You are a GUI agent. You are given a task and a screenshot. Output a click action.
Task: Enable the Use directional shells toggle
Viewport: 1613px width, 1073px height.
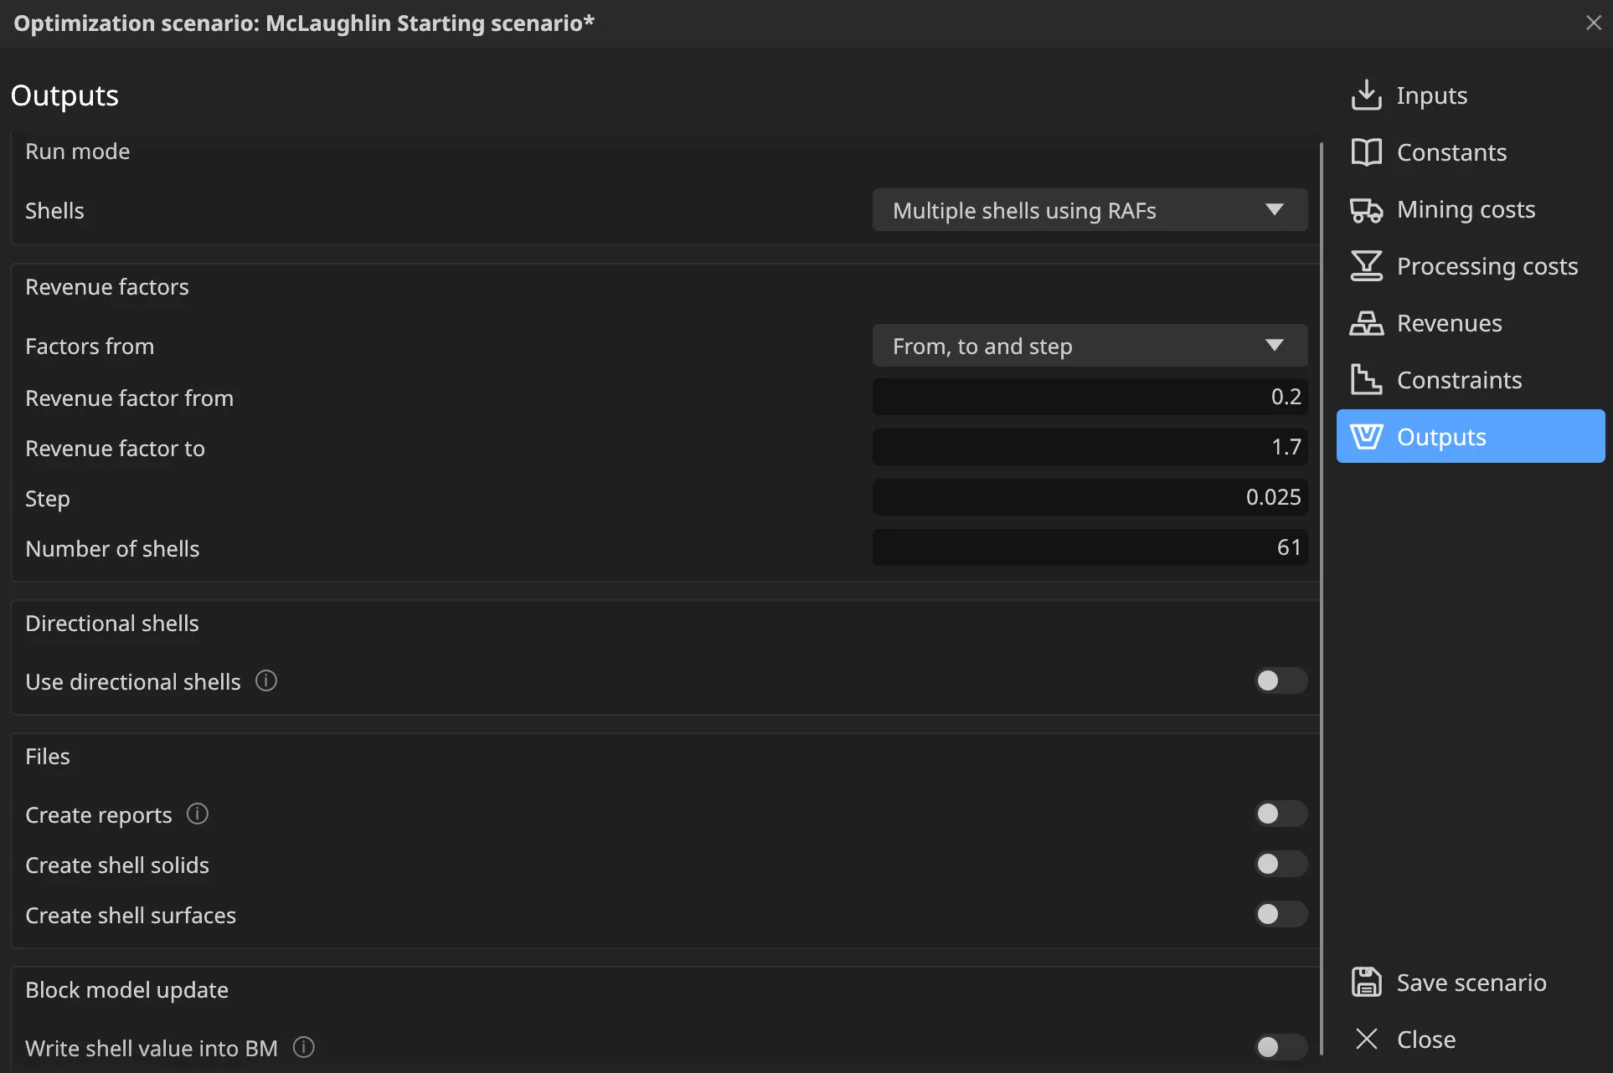(1281, 681)
